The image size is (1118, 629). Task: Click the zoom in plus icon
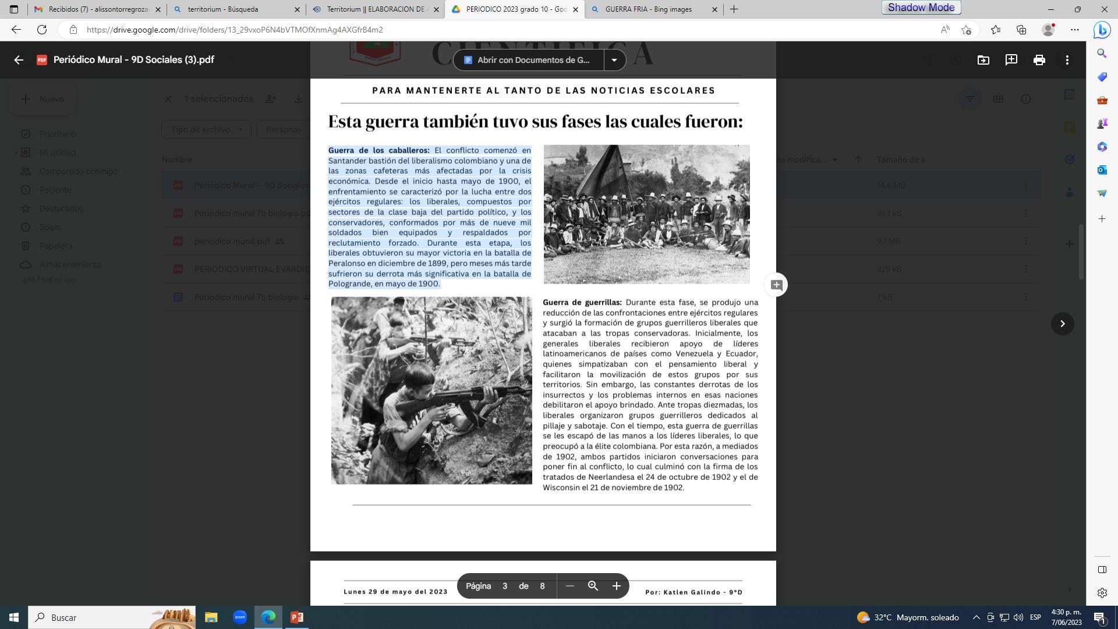coord(616,586)
